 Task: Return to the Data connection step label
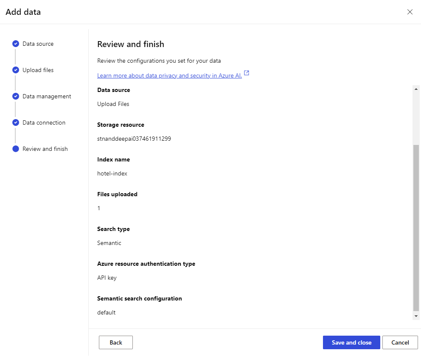click(44, 122)
